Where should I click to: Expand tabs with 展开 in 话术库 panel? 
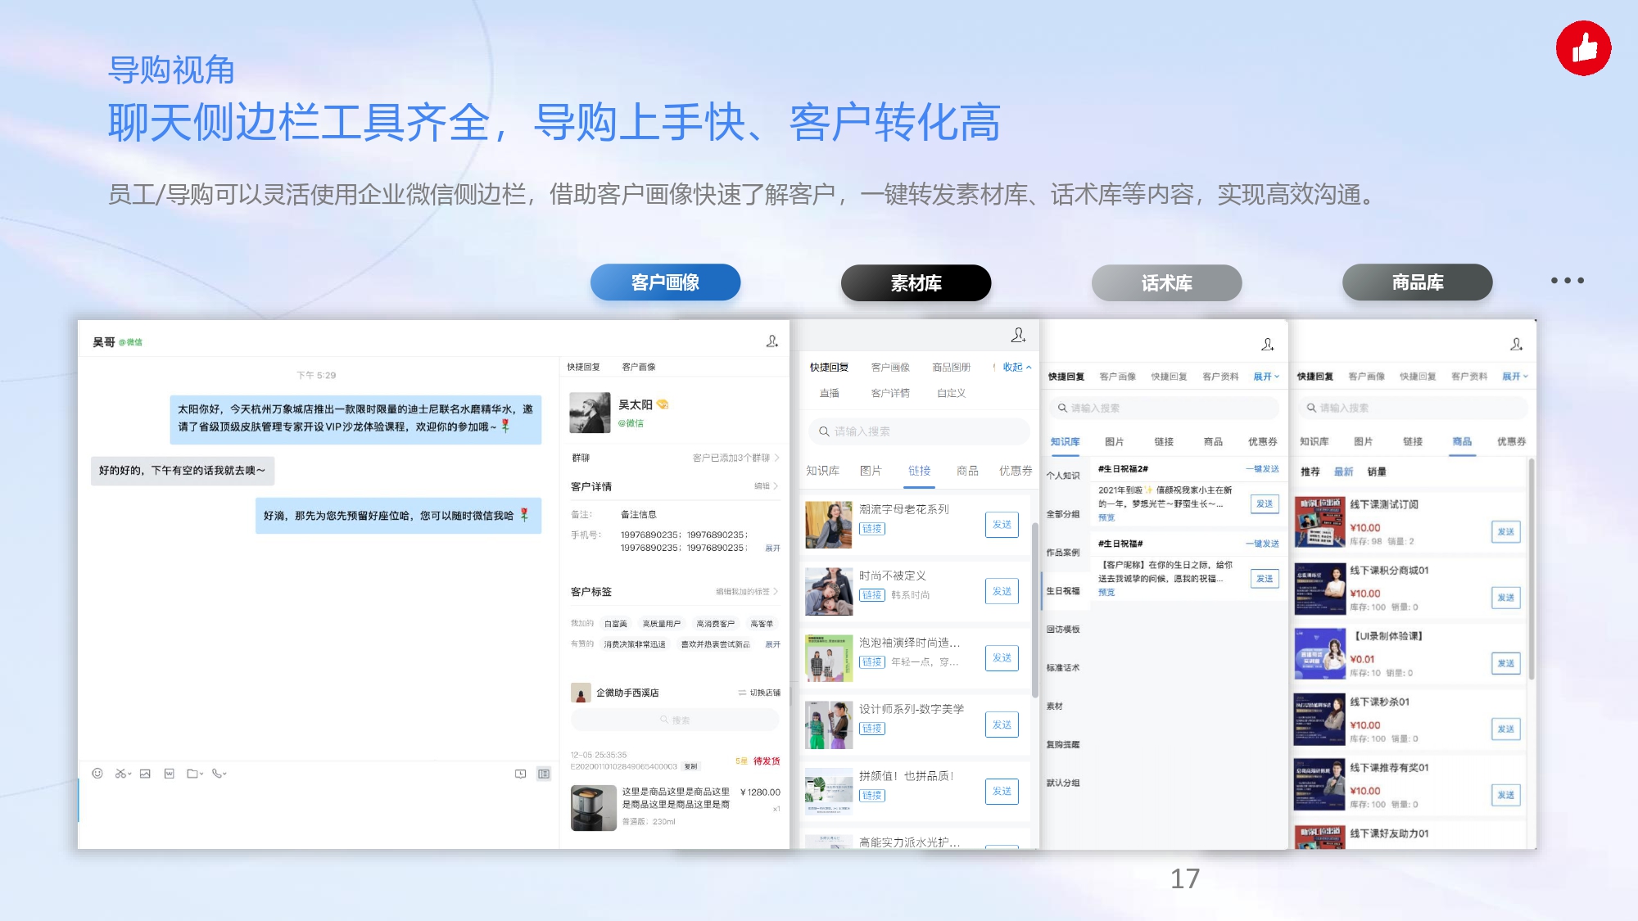pyautogui.click(x=1265, y=377)
